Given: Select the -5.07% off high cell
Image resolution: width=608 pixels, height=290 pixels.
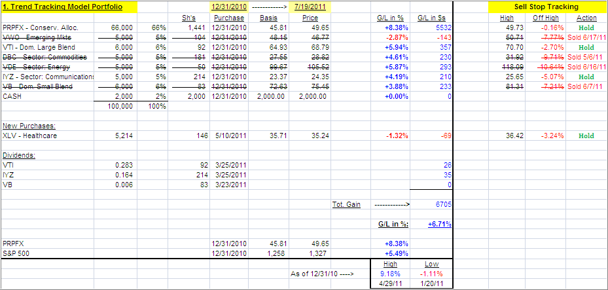Looking at the screenshot, I should click(553, 77).
